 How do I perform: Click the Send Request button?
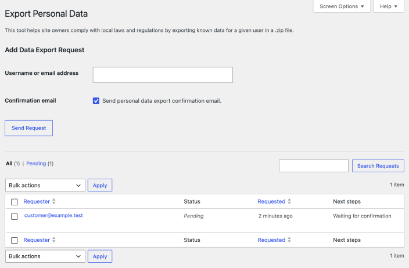pyautogui.click(x=28, y=128)
